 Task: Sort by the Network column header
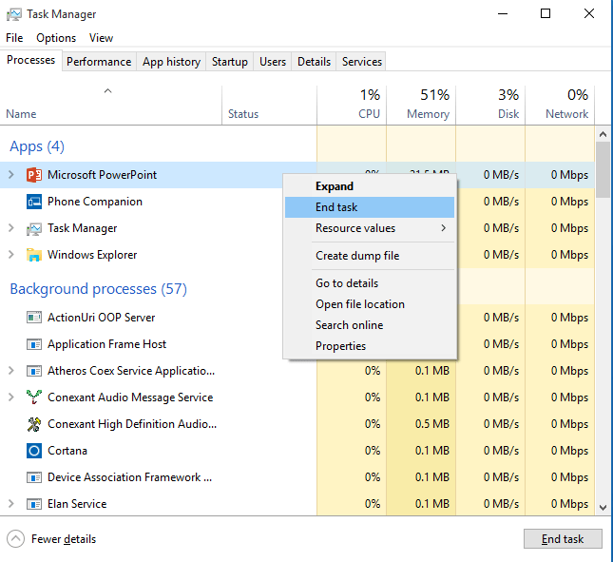(560, 105)
